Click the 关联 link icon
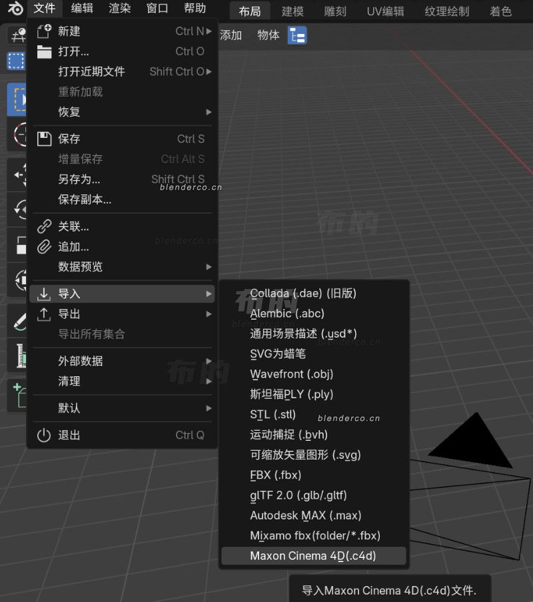 coord(44,226)
